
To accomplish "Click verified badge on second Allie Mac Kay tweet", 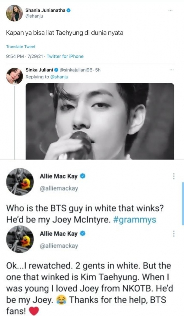I will [x=83, y=234].
